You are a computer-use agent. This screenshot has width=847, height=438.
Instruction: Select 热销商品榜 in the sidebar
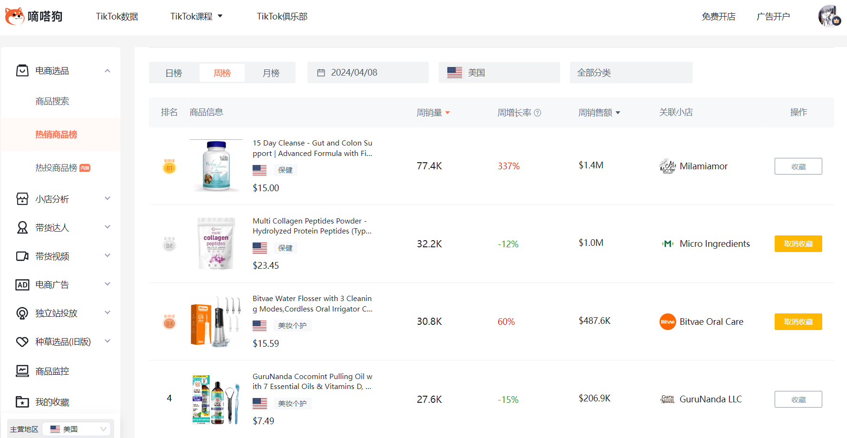click(60, 135)
